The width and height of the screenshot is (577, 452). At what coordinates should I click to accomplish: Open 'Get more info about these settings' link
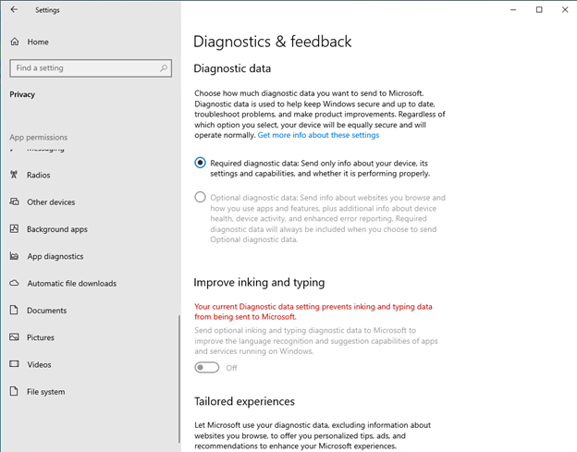[318, 135]
